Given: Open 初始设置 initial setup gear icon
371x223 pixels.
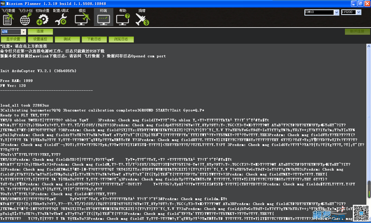Looking at the screenshot, I should pos(42,17).
